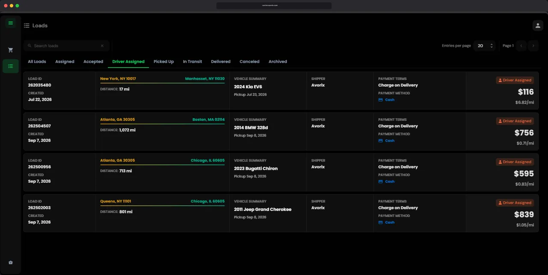548x275 pixels.
Task: Click load ID 262504507
Action: pyautogui.click(x=39, y=126)
